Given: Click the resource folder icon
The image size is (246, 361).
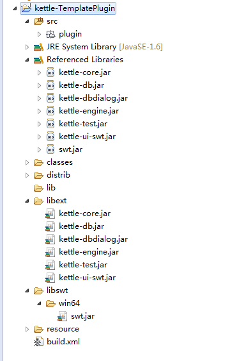Looking at the screenshot, I should point(38,329).
